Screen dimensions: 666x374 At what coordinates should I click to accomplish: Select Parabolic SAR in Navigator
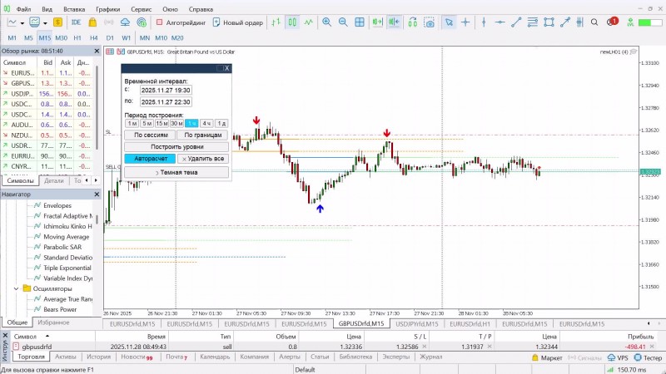point(62,247)
